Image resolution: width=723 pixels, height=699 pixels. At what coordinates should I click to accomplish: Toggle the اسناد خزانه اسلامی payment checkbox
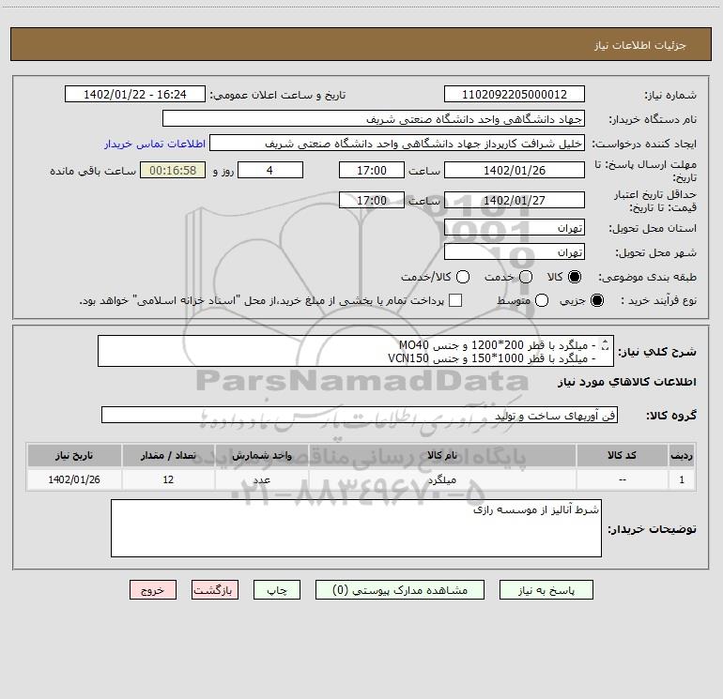click(x=455, y=300)
